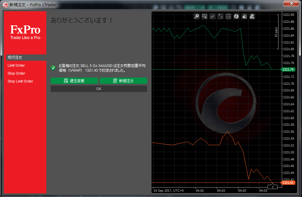Viewport: 302px width, 197px height.
Task: Change the chart type with the line icon
Action: (x=212, y=16)
